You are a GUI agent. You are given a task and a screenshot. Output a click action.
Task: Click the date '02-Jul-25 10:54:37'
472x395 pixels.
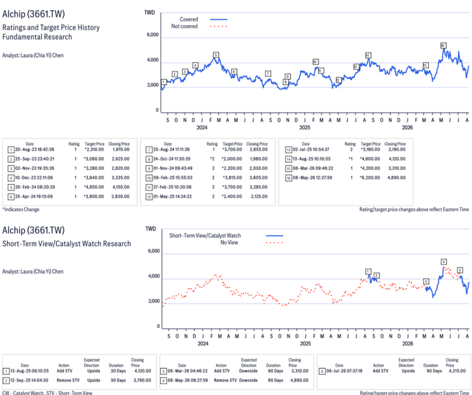tap(311, 150)
